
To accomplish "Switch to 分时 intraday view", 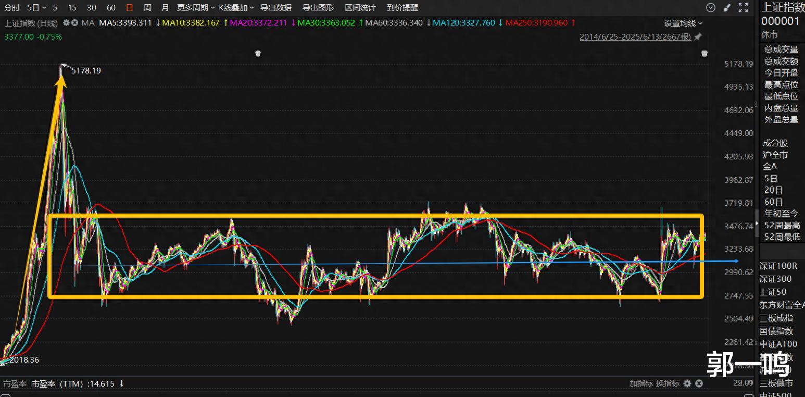I will click(11, 8).
